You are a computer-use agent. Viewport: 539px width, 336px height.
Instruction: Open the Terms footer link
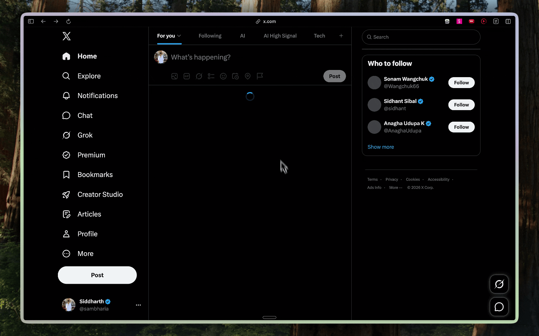(x=372, y=180)
